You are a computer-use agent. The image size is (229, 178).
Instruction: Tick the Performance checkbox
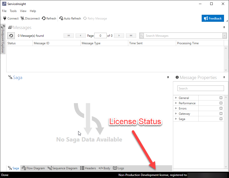point(221,103)
